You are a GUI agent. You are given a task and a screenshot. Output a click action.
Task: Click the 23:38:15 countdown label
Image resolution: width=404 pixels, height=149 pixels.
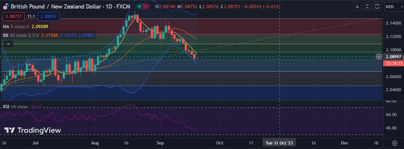point(393,64)
